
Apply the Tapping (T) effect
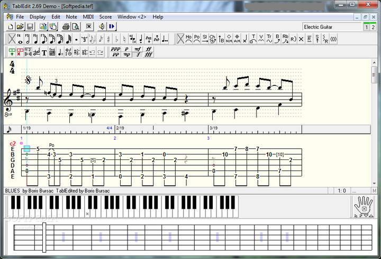pyautogui.click(x=253, y=39)
